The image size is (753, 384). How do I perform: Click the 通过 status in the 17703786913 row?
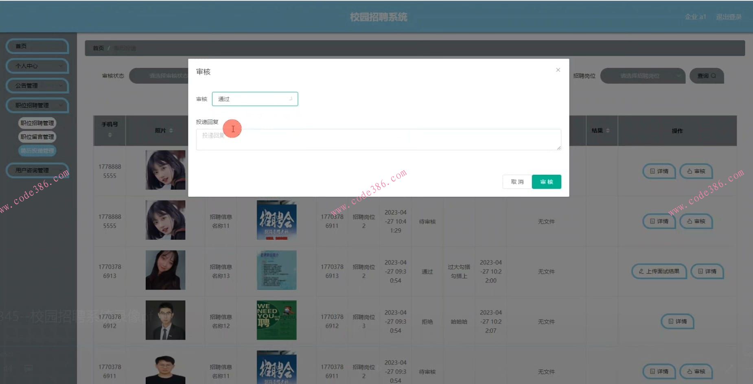[427, 271]
